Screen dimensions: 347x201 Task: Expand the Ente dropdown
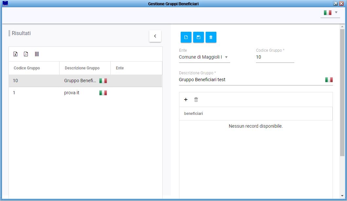(226, 57)
